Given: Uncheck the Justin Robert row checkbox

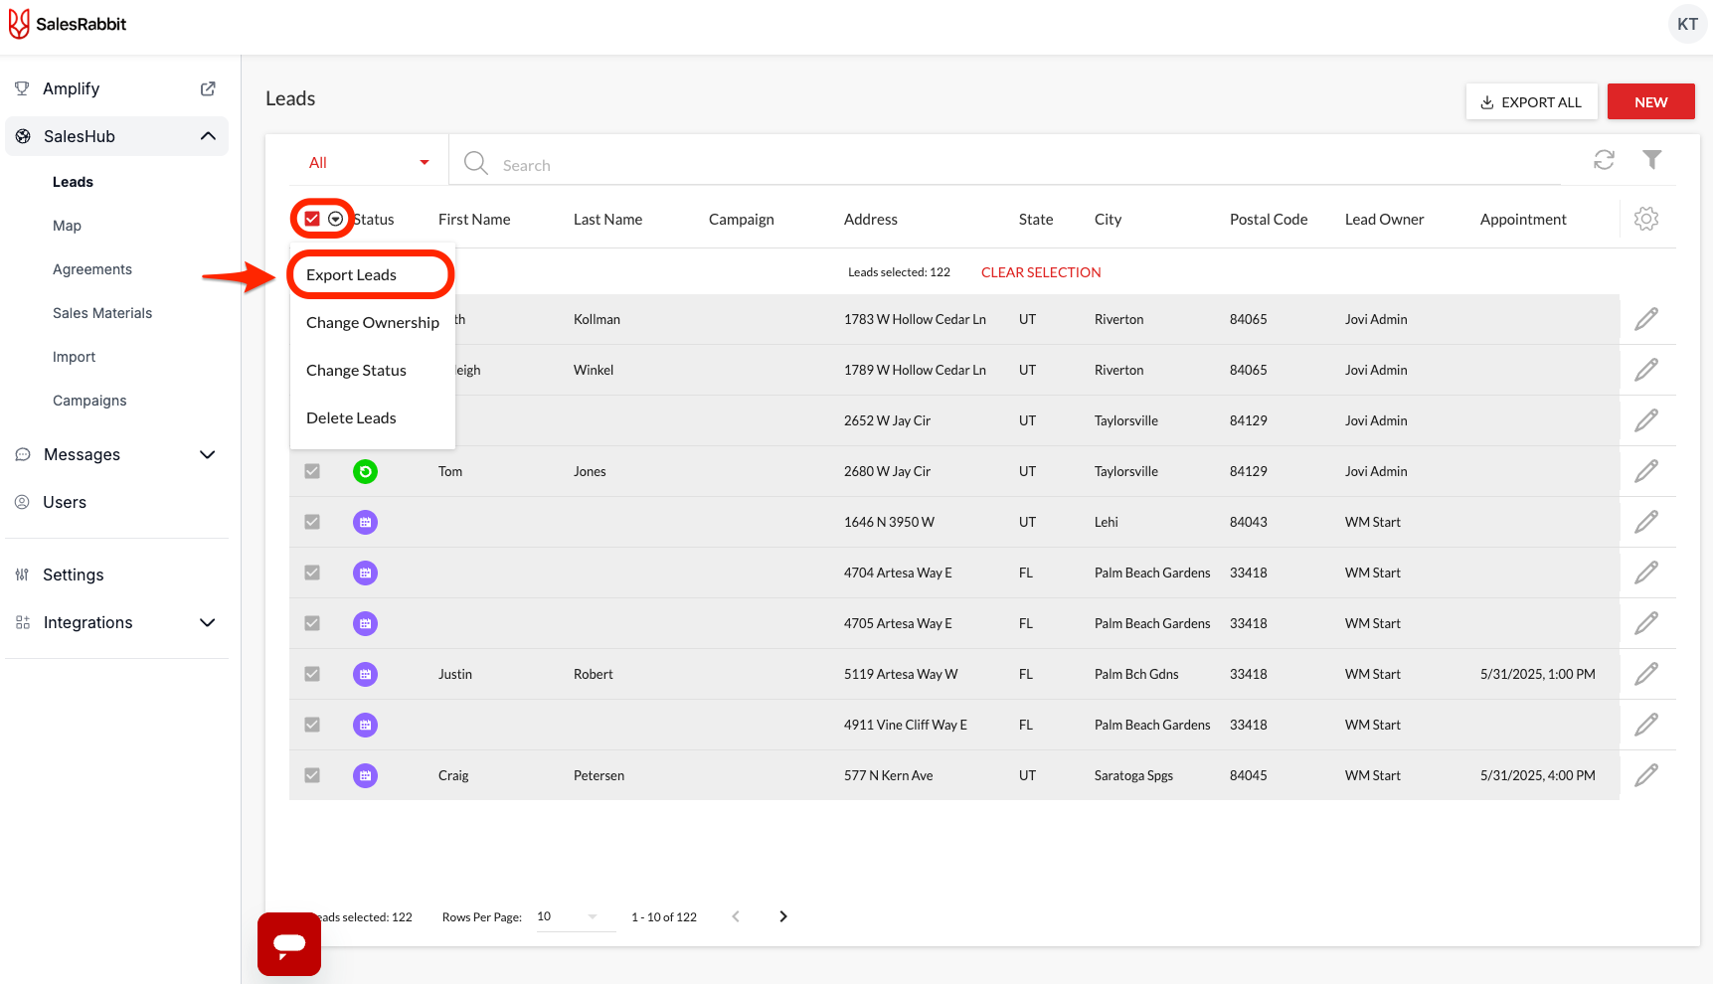Looking at the screenshot, I should tap(312, 674).
